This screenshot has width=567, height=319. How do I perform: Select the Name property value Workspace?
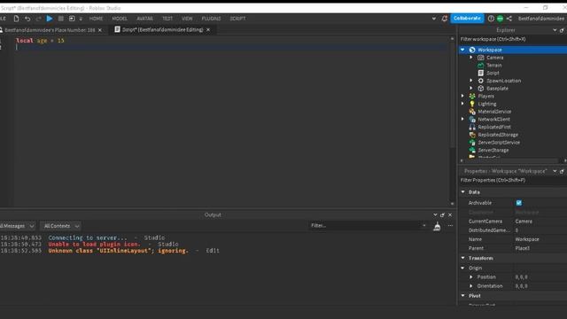[x=527, y=239]
